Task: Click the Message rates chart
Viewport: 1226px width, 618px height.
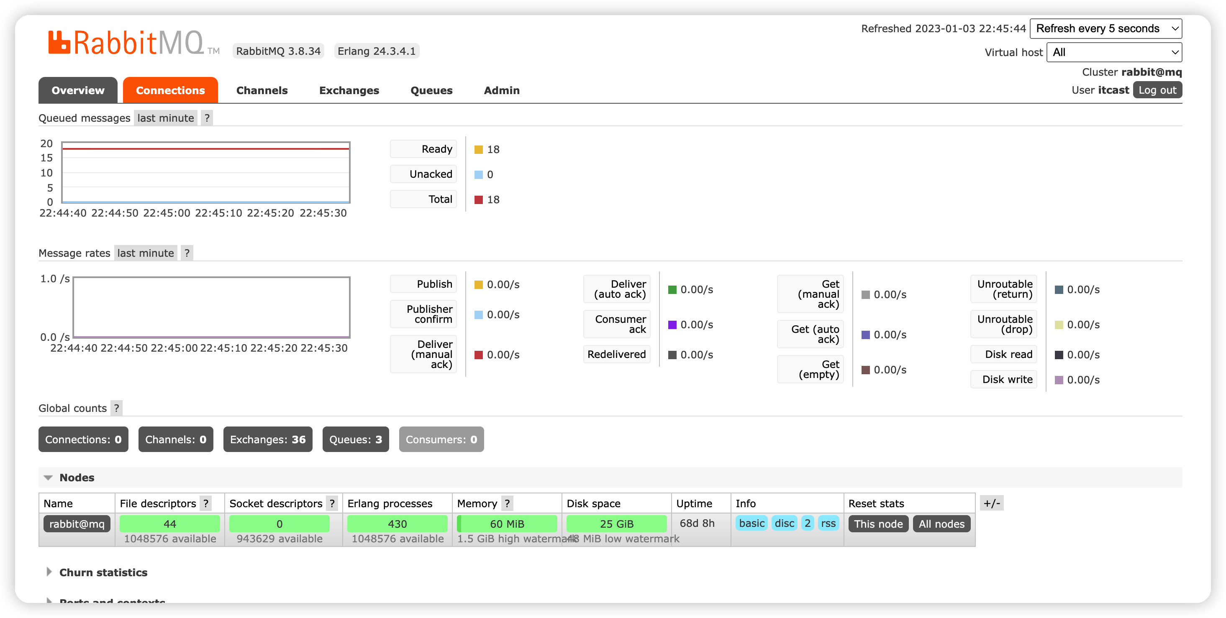Action: click(211, 307)
